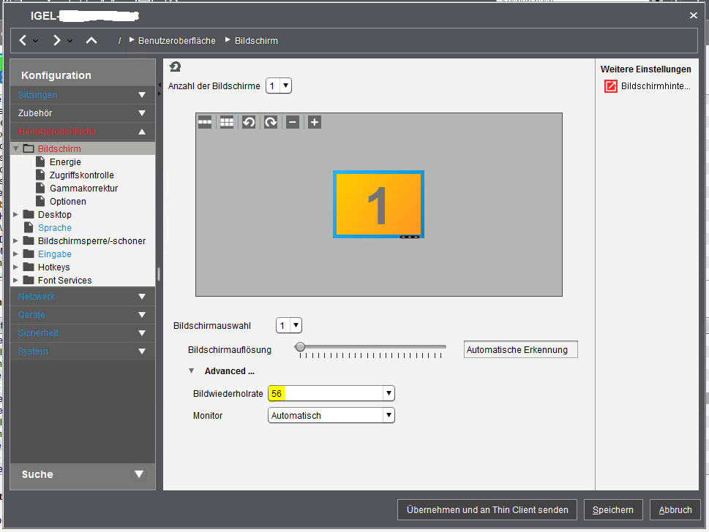Click the Speichern button
Image resolution: width=709 pixels, height=532 pixels.
(613, 510)
